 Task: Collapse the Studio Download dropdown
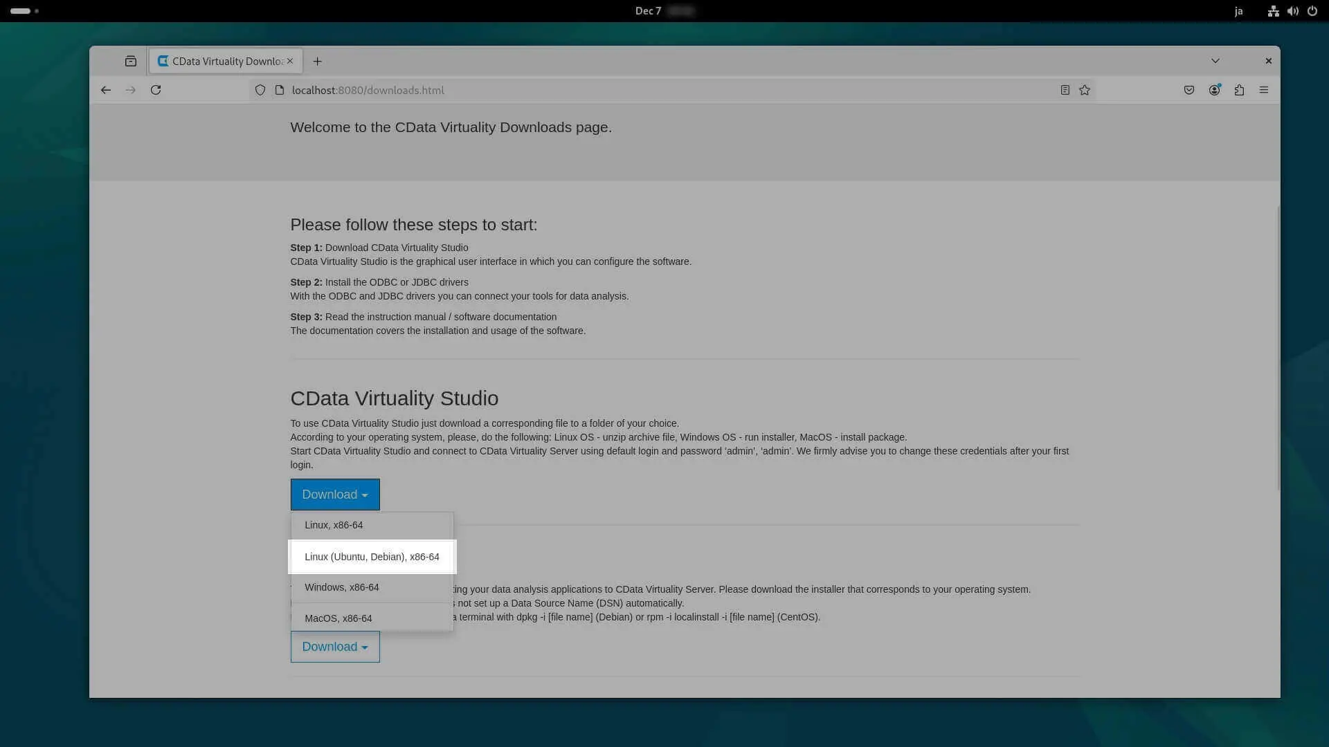click(335, 495)
